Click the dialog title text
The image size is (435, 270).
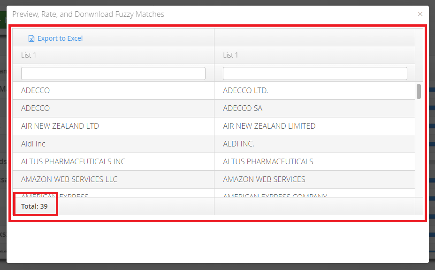coord(88,14)
